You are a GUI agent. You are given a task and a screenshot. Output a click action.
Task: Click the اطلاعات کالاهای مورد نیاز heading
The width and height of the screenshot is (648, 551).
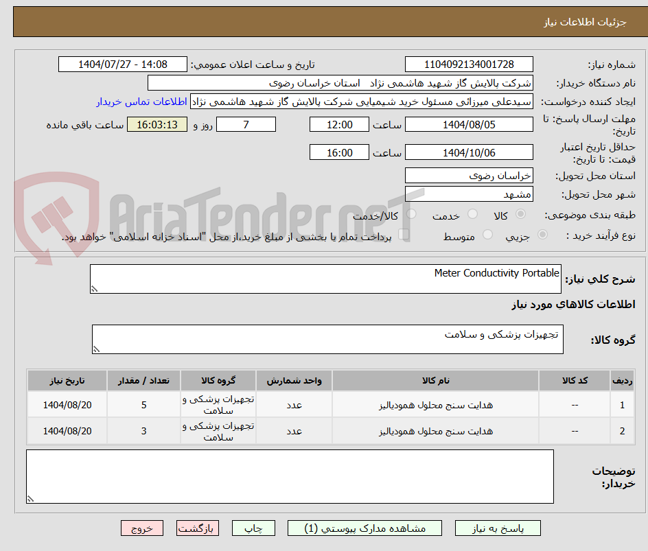click(573, 305)
